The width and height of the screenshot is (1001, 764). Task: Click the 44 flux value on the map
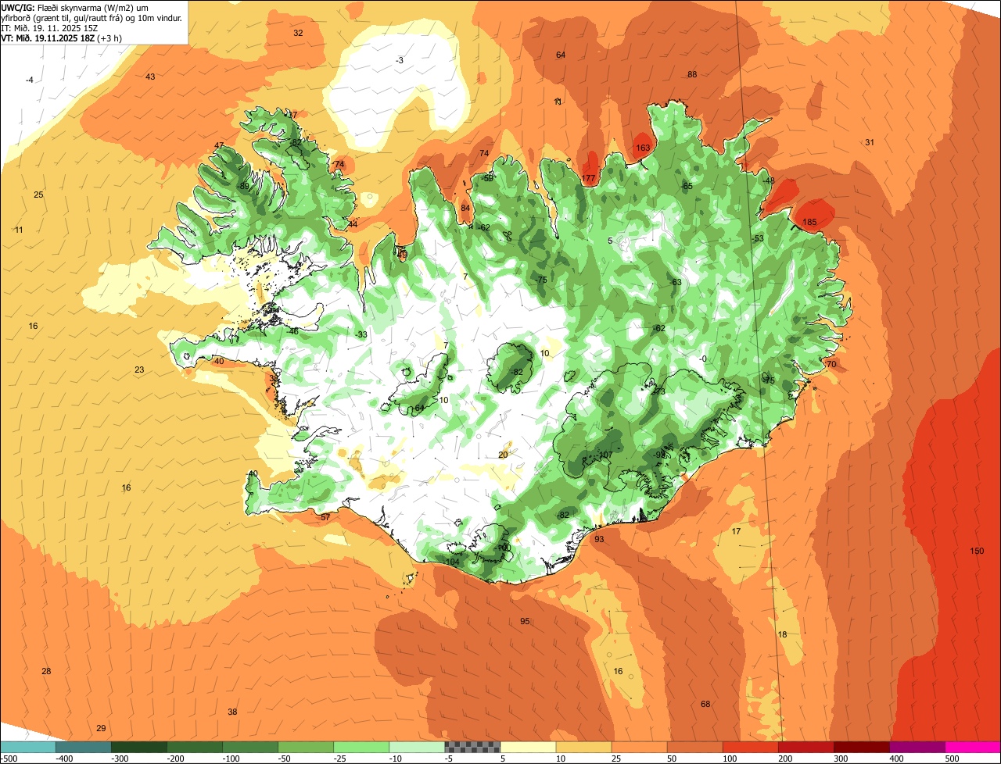(x=353, y=225)
